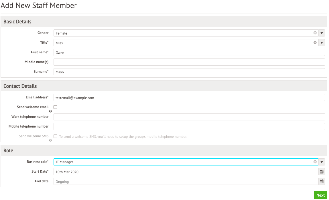Image resolution: width=329 pixels, height=200 pixels.
Task: Click the Business role label
Action: coord(38,162)
